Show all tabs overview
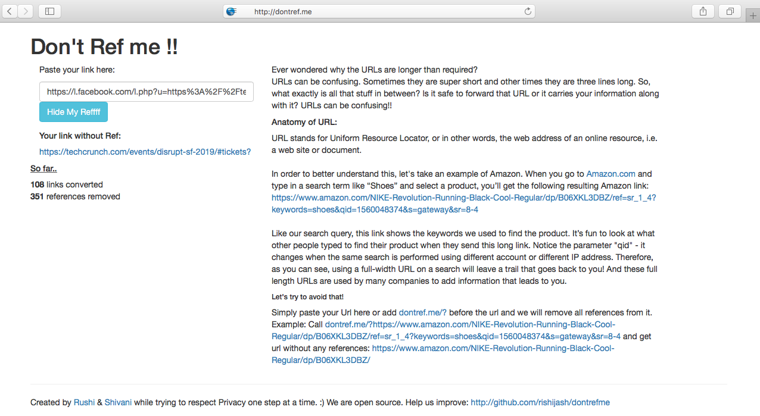The width and height of the screenshot is (760, 416). click(730, 11)
